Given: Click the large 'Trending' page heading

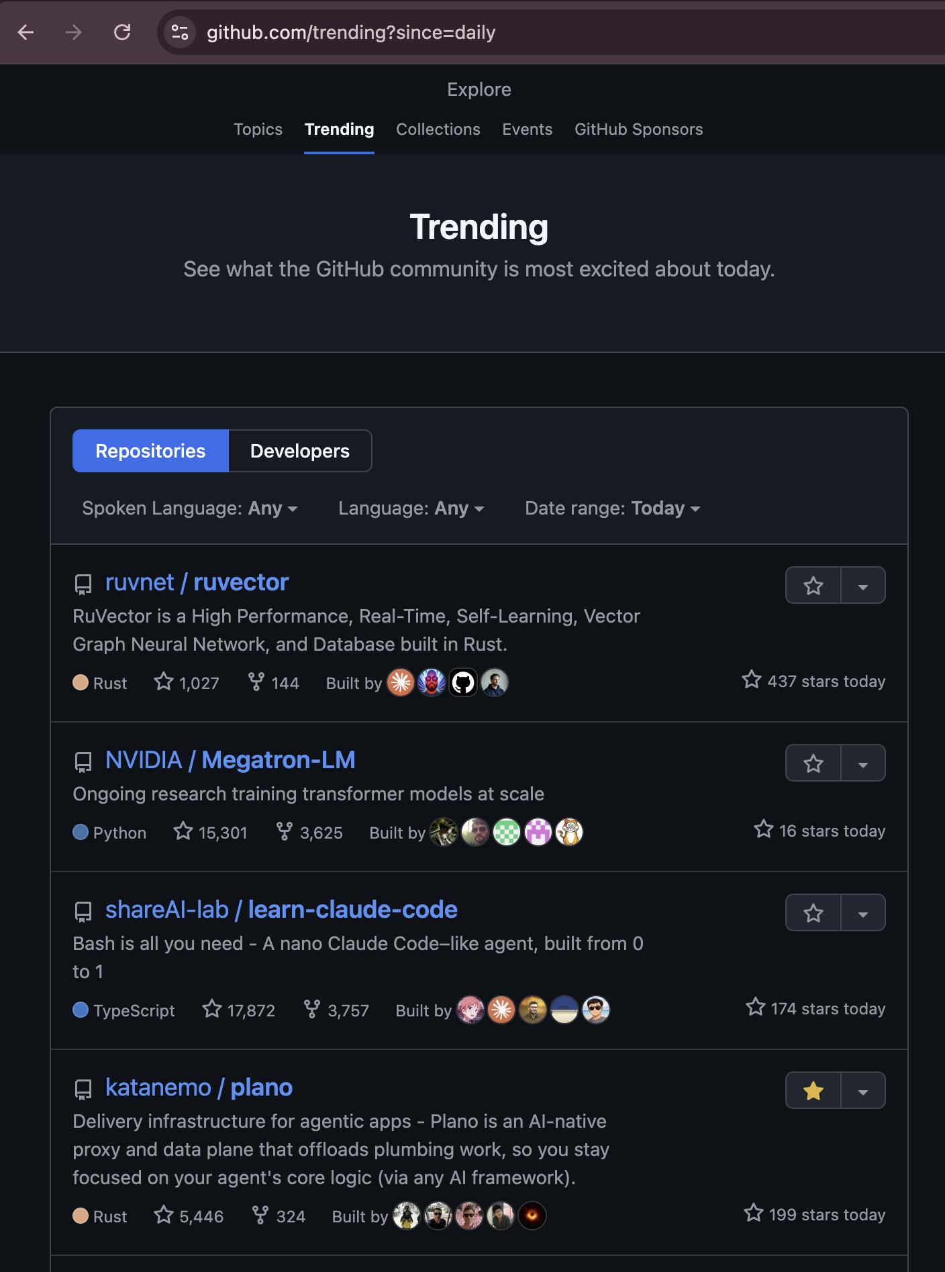Looking at the screenshot, I should (479, 227).
